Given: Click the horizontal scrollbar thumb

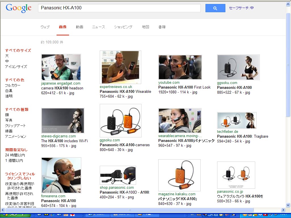Looking at the screenshot, I should click(x=130, y=210).
